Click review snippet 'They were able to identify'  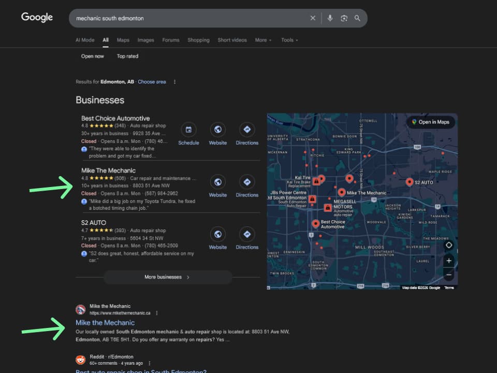(x=122, y=152)
